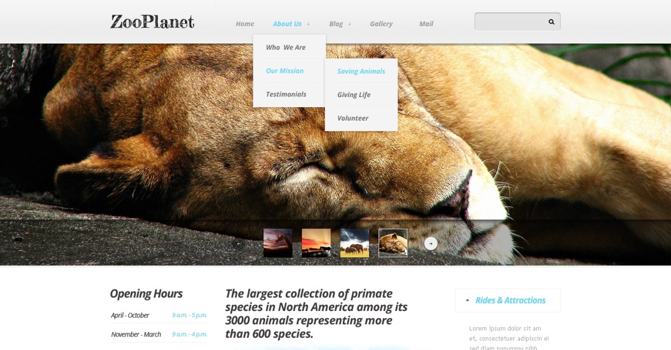Expand the About Us dropdown arrow

coord(308,24)
